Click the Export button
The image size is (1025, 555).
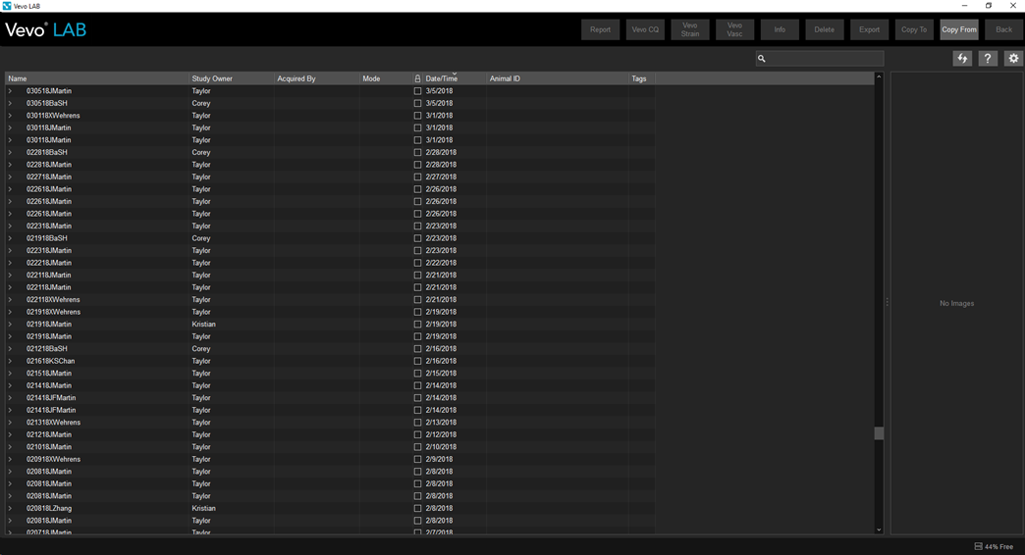[870, 29]
